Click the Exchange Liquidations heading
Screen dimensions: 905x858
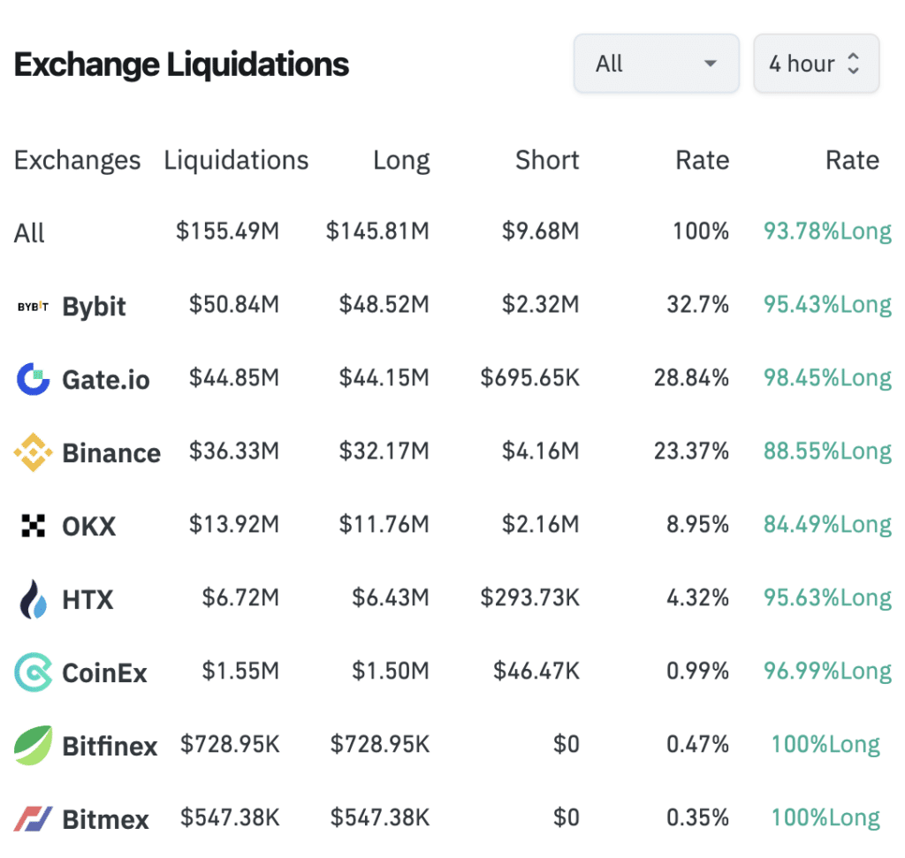click(x=181, y=65)
